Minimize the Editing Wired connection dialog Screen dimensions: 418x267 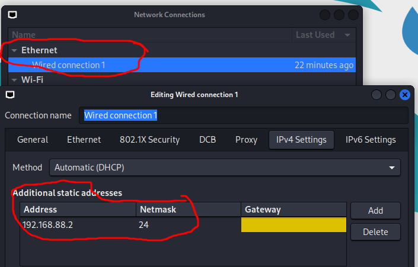tap(376, 95)
